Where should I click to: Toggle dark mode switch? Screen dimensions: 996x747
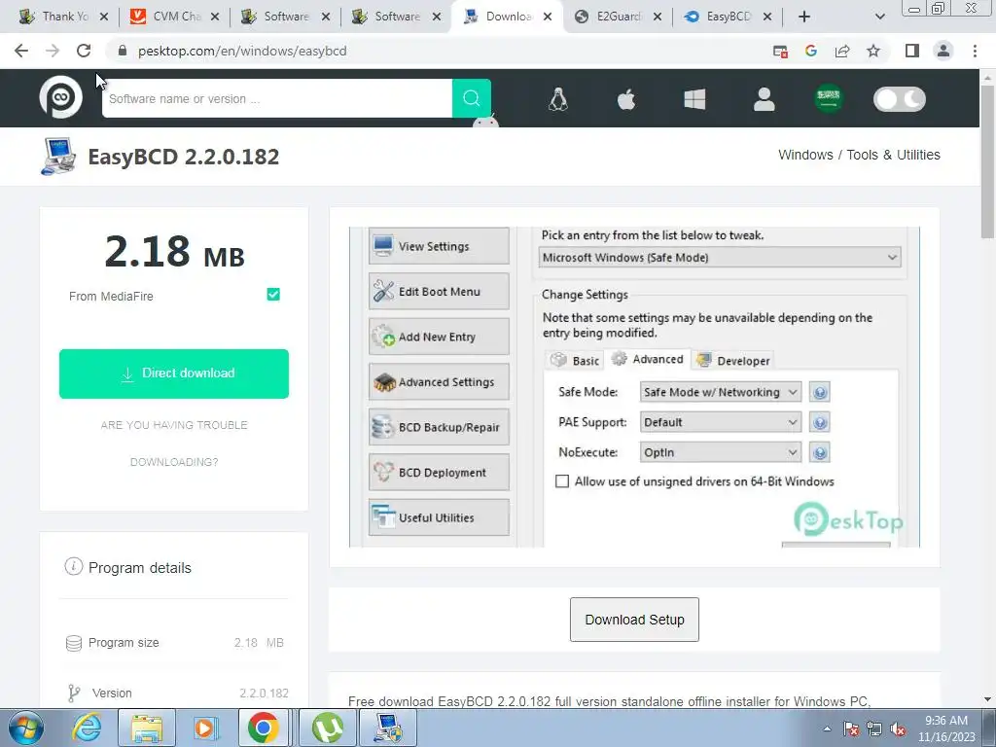900,99
